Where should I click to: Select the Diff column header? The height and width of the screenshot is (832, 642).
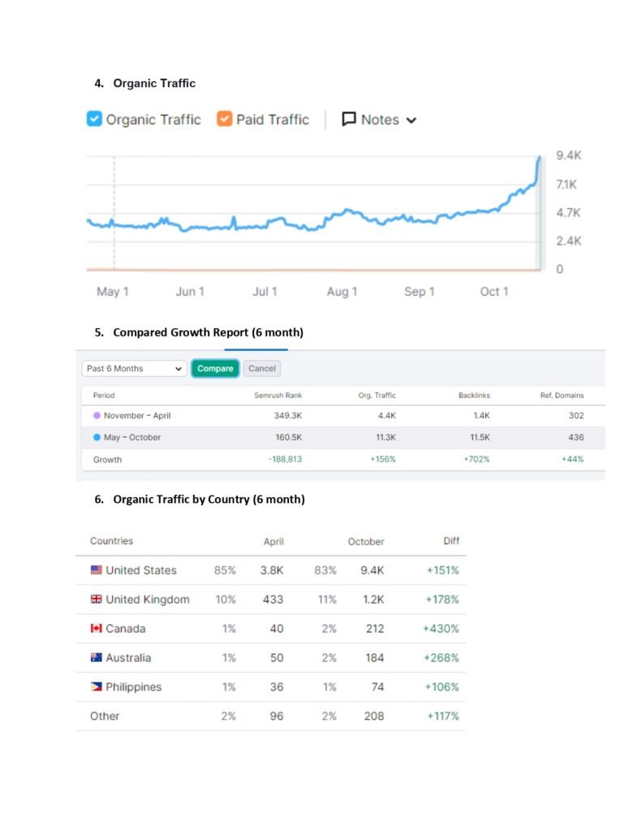pyautogui.click(x=450, y=541)
